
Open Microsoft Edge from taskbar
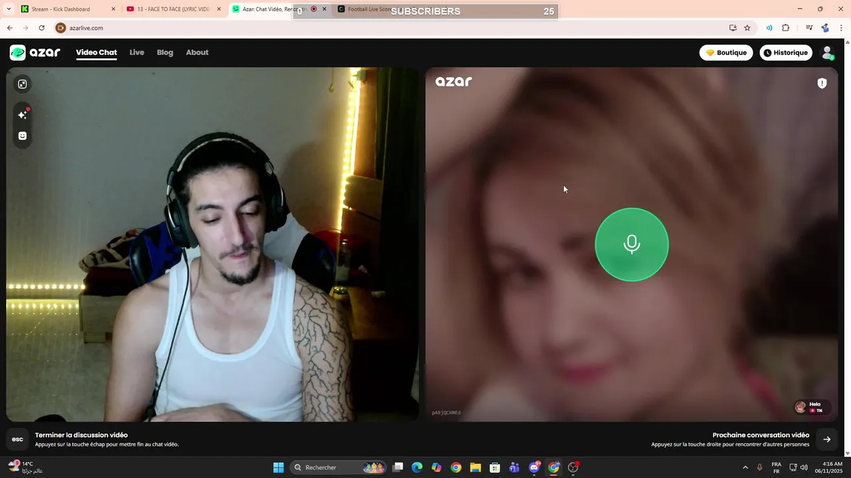click(x=417, y=467)
